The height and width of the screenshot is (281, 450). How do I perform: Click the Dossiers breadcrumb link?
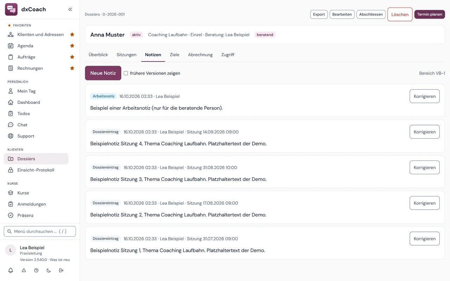click(92, 14)
